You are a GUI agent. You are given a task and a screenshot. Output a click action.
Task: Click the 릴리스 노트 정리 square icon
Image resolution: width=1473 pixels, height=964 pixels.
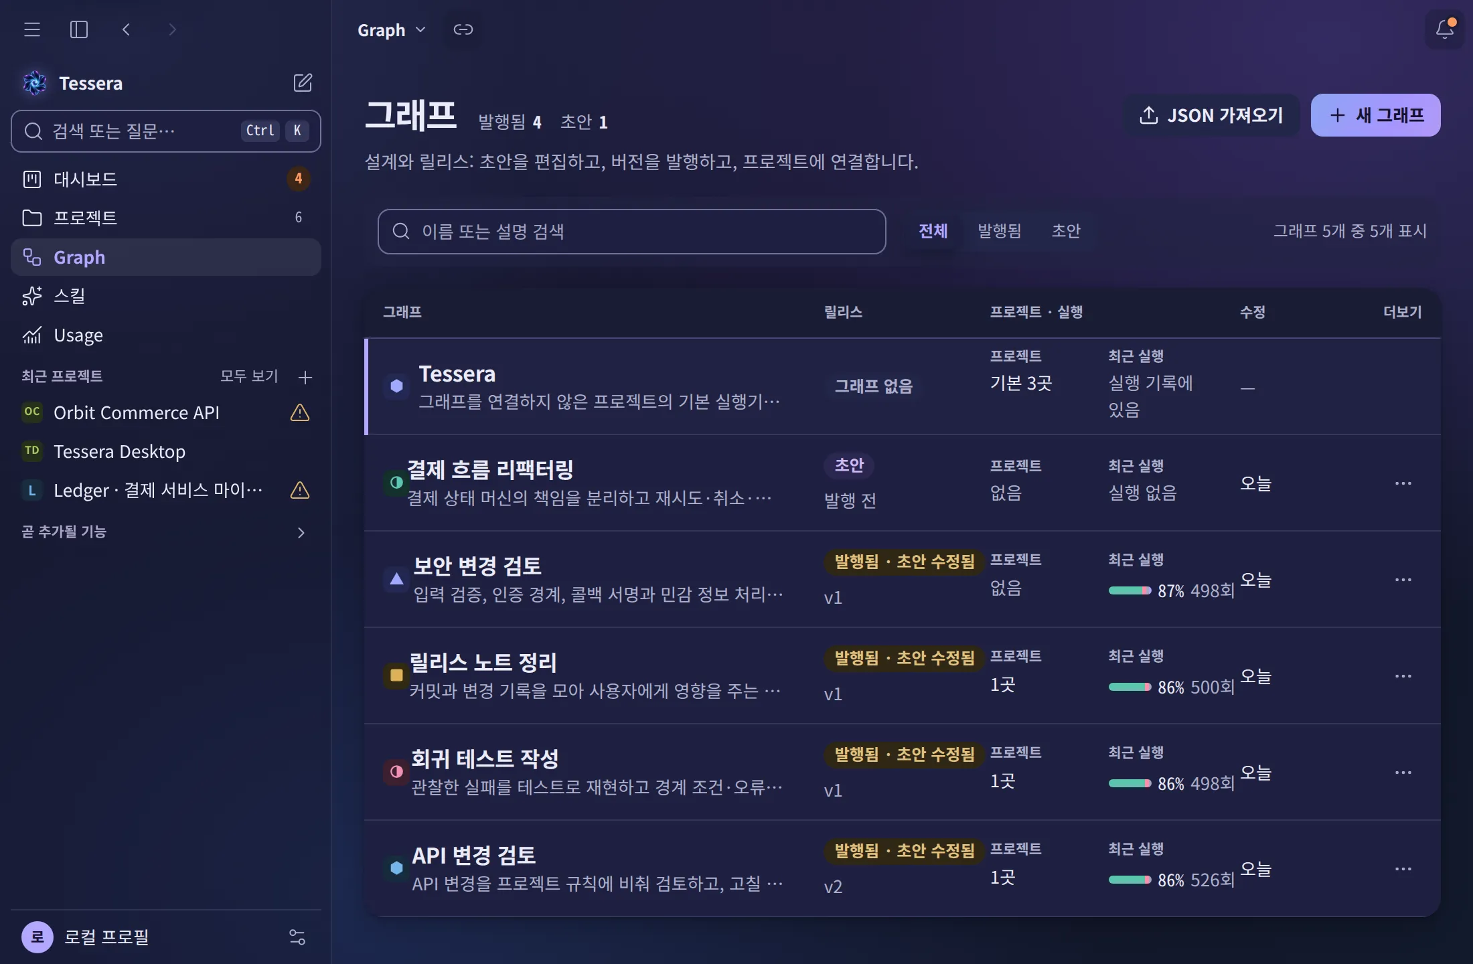(x=396, y=675)
